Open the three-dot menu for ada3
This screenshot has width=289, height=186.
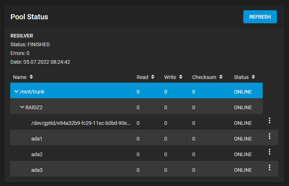click(x=270, y=167)
